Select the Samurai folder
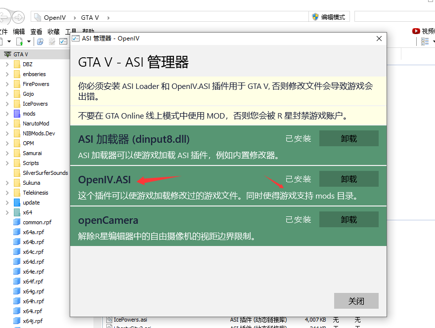 32,153
